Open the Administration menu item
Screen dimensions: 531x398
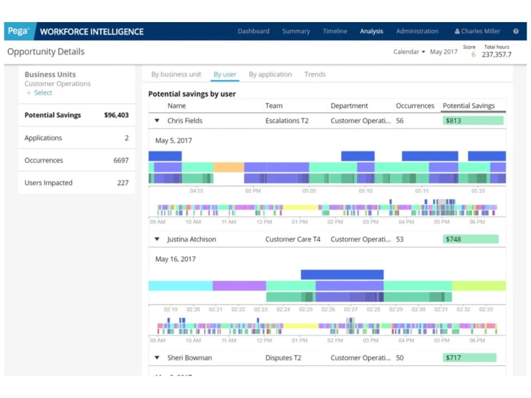[x=417, y=31]
